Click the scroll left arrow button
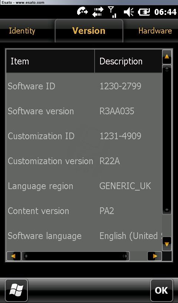The width and height of the screenshot is (178, 303). point(13,256)
